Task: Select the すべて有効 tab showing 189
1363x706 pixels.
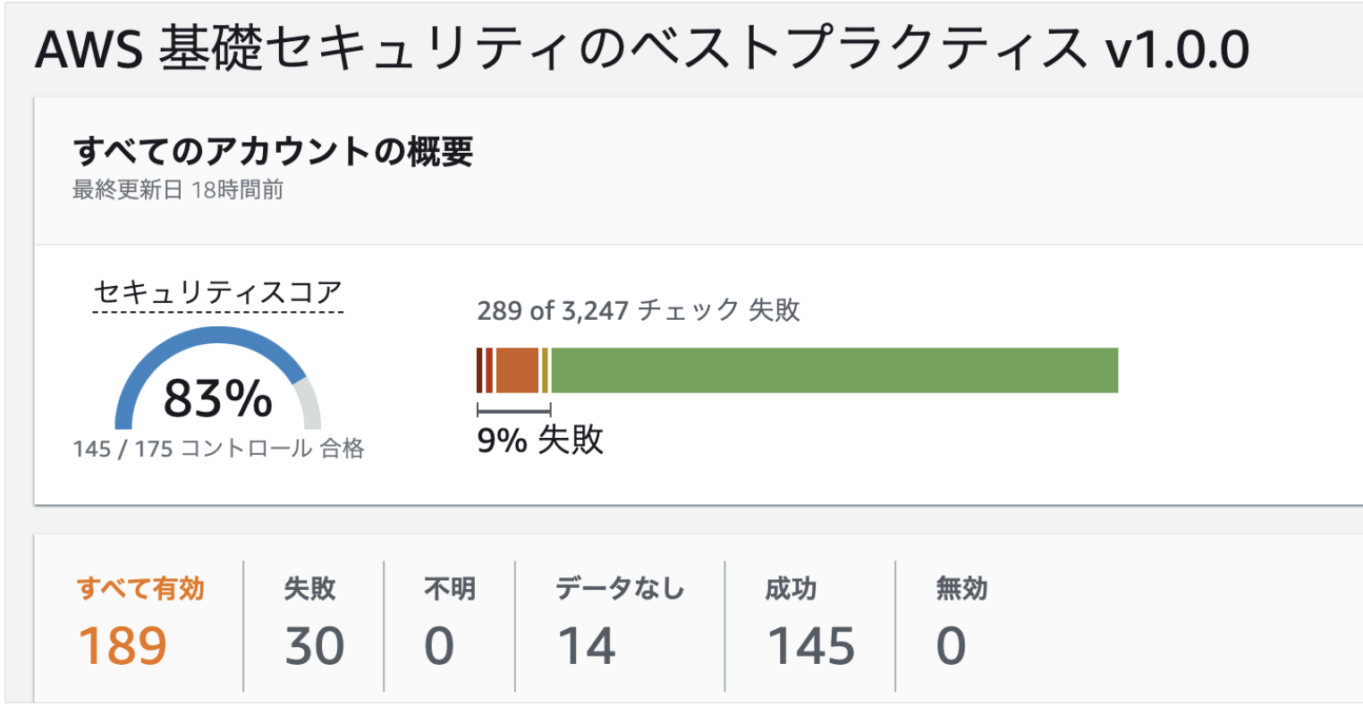Action: click(140, 626)
